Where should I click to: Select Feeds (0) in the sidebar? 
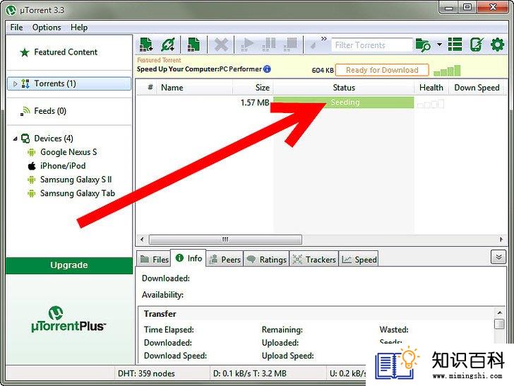(x=50, y=111)
